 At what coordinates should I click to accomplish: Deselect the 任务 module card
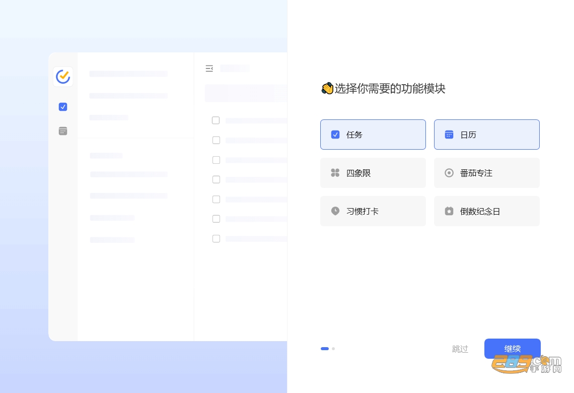(x=373, y=135)
